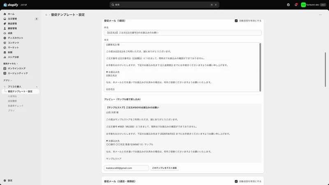The height and width of the screenshot is (185, 329).
Task: Select 督促テンプレート・設定 in sidebar
Action: 20,91
